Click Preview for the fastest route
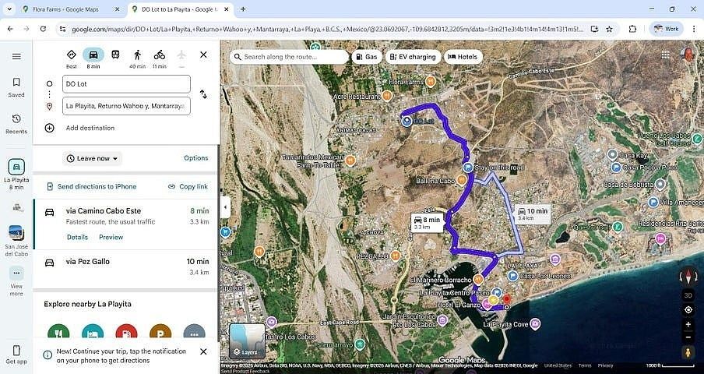The image size is (704, 374). (111, 237)
